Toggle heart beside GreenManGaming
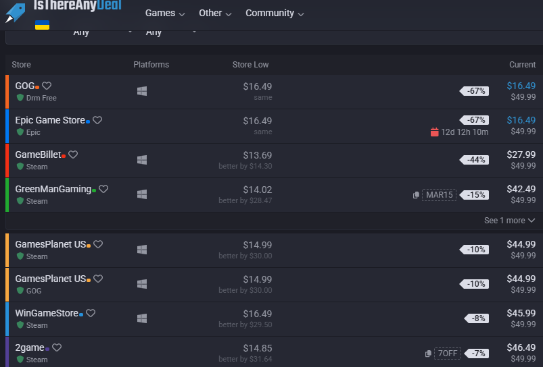Screen dimensions: 543x367 (x=103, y=189)
